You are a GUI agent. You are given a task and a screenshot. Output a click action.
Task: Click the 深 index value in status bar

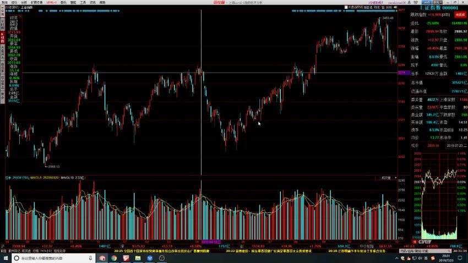click(x=139, y=246)
